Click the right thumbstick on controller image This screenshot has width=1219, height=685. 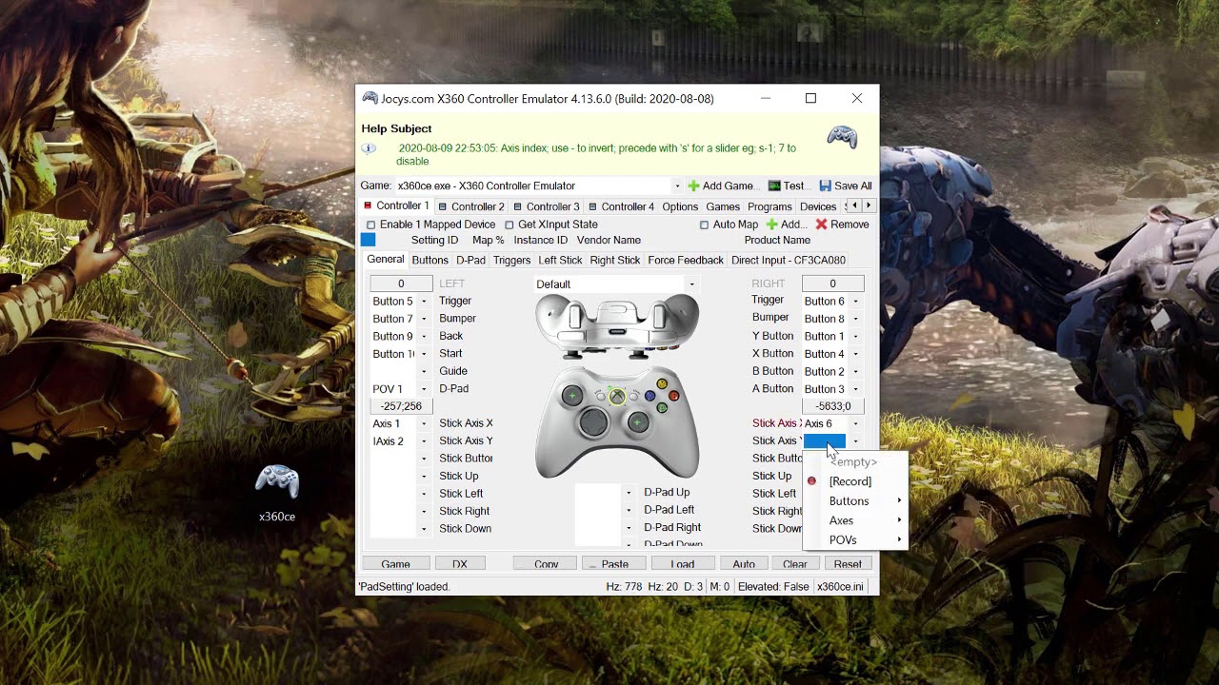point(638,421)
